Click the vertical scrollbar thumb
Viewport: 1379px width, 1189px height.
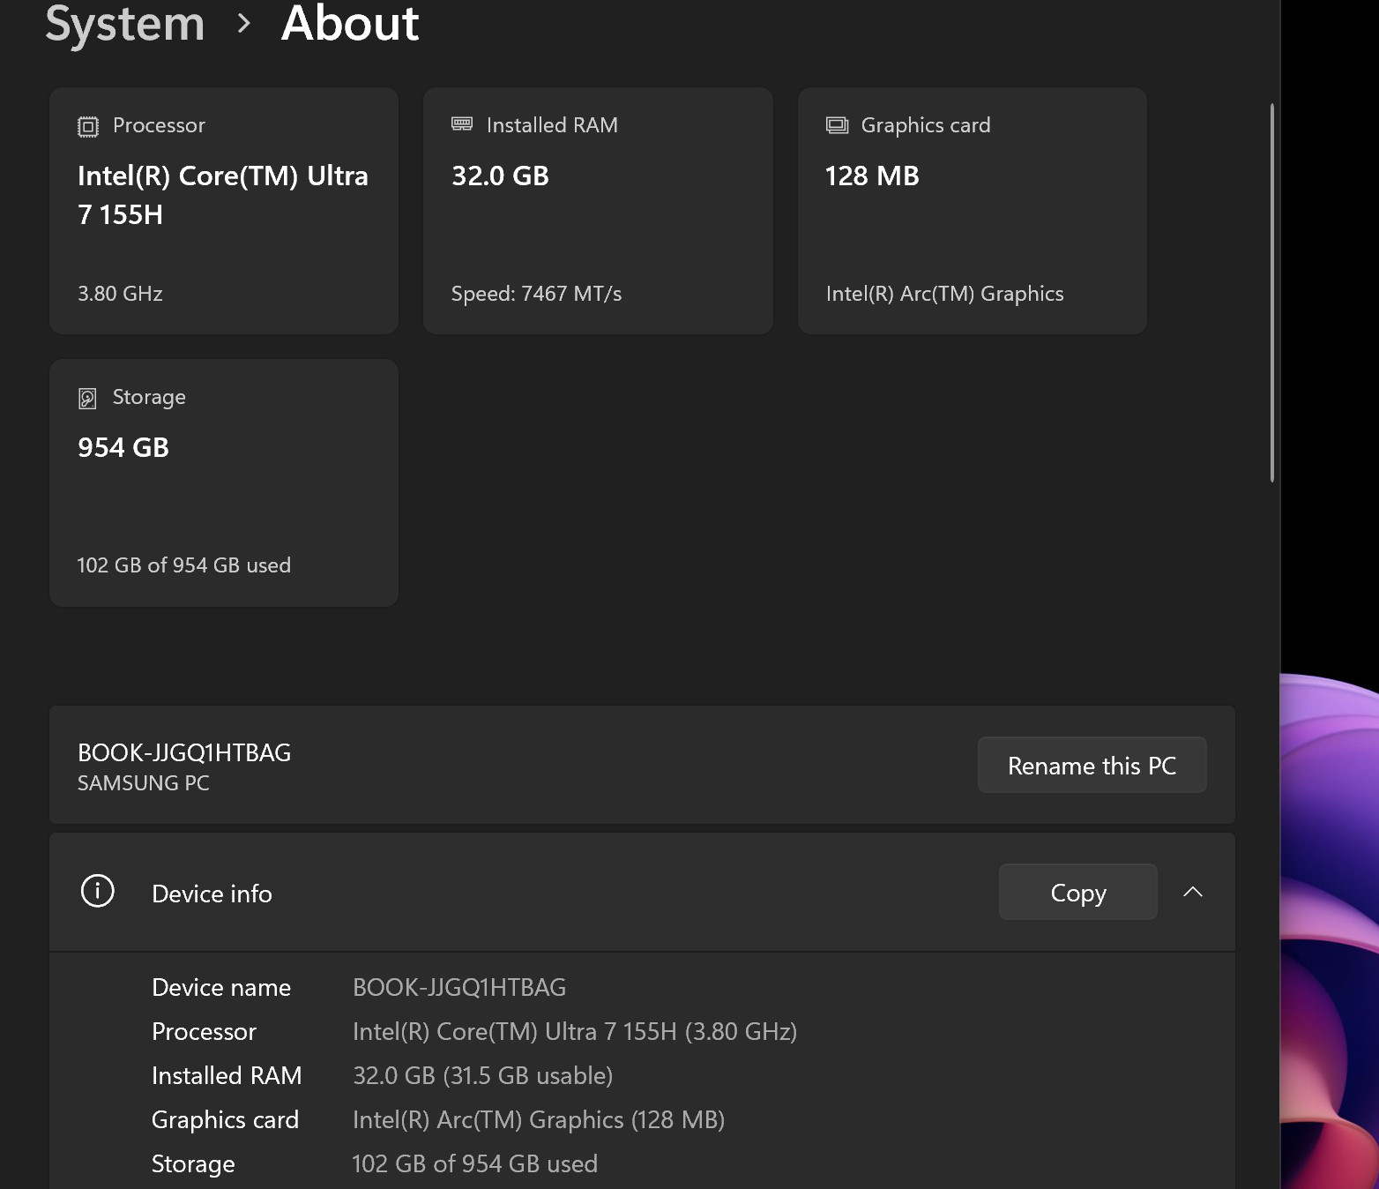1272,293
